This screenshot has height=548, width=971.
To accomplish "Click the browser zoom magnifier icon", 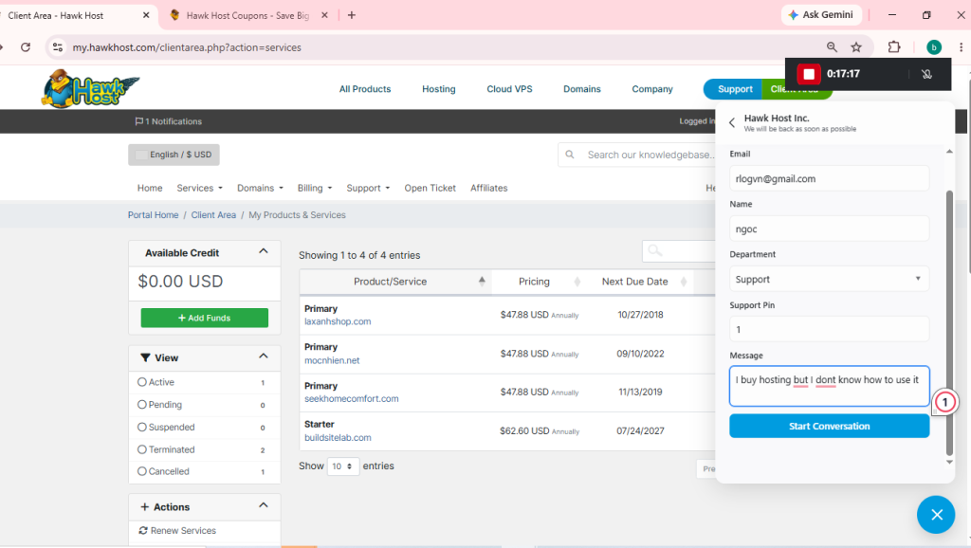I will [832, 47].
